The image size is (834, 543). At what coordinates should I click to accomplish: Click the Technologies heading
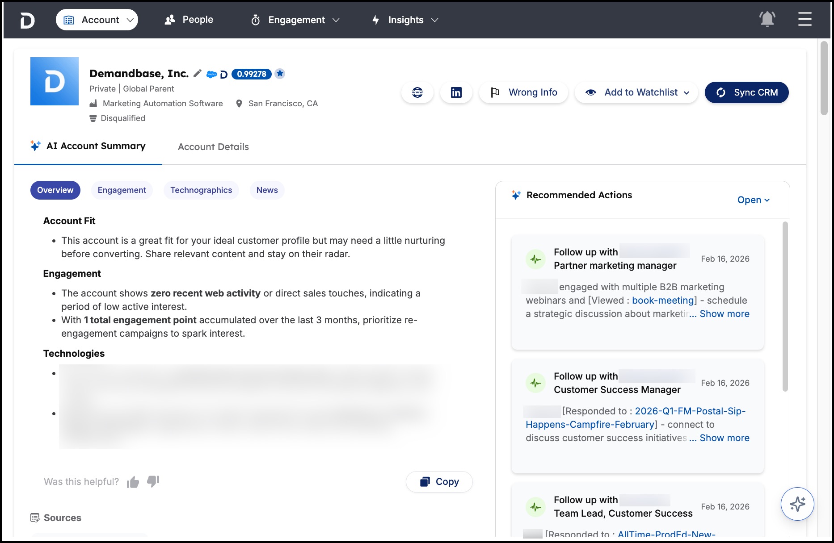click(x=74, y=354)
